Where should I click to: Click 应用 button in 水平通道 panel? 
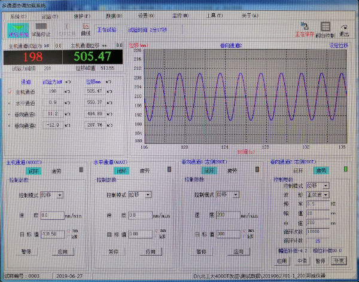point(151,252)
